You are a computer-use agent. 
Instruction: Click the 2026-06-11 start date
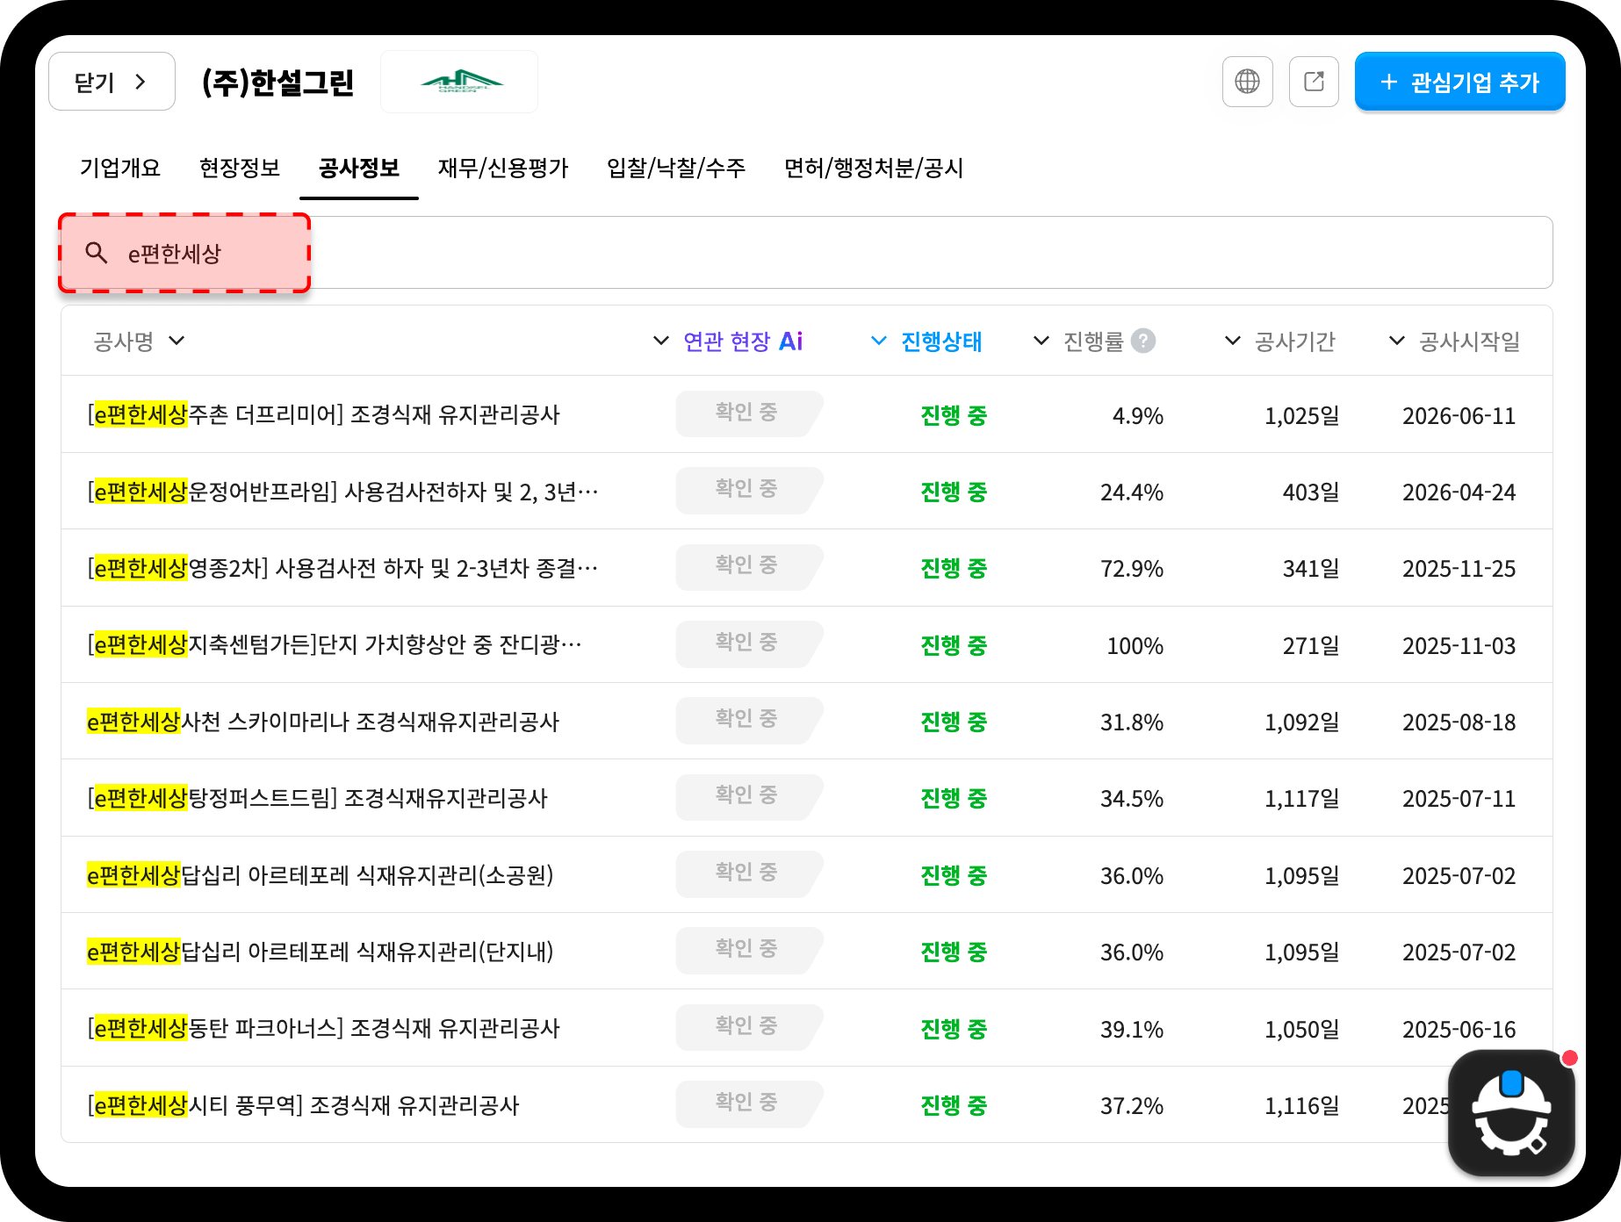click(1459, 416)
